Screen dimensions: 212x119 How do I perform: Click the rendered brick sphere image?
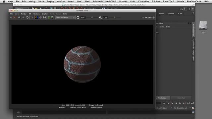pyautogui.click(x=82, y=64)
